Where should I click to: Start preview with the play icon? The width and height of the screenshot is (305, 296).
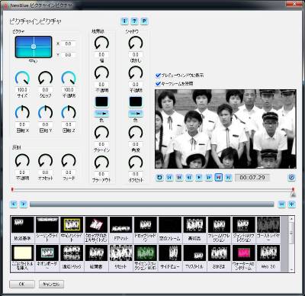(x=199, y=177)
